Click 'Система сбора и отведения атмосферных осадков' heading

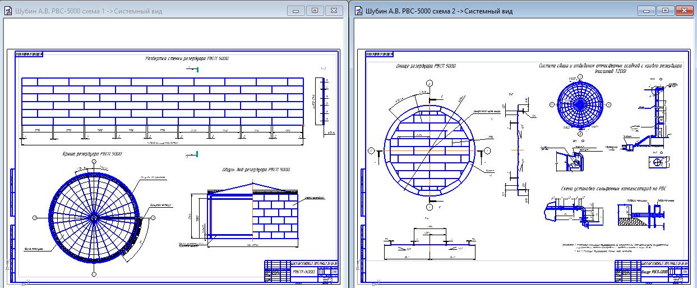(610, 66)
